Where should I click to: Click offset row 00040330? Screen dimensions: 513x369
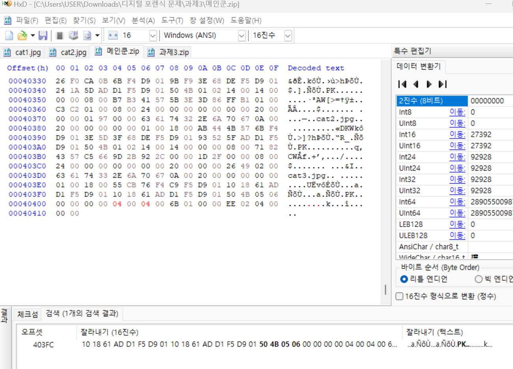pos(27,81)
